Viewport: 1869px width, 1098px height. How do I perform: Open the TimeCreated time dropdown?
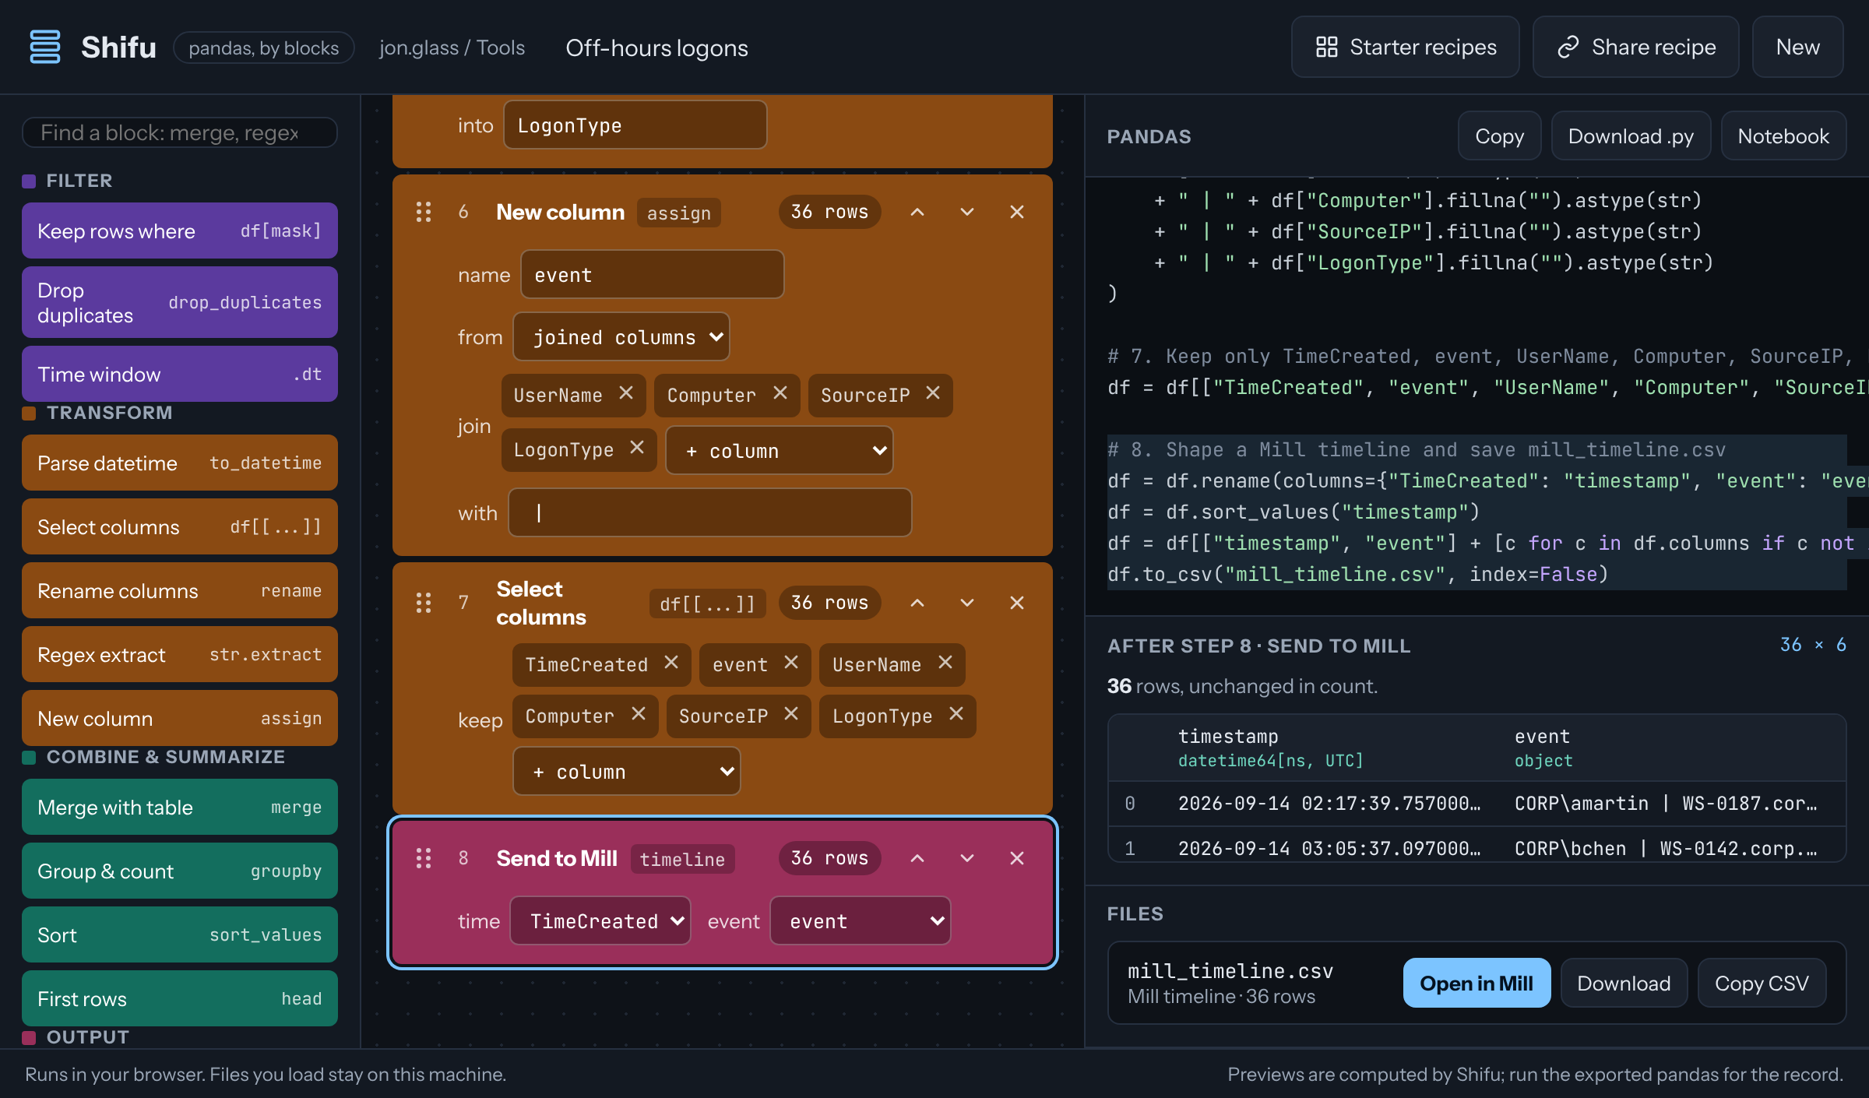pos(600,921)
